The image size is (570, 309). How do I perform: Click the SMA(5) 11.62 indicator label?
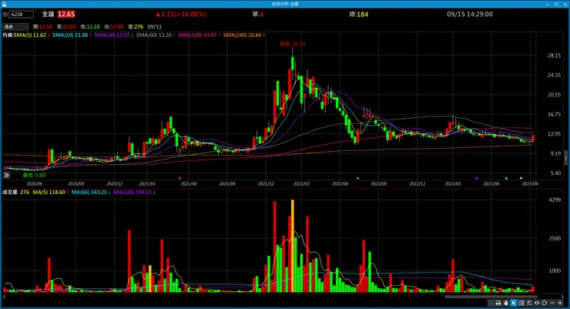32,35
